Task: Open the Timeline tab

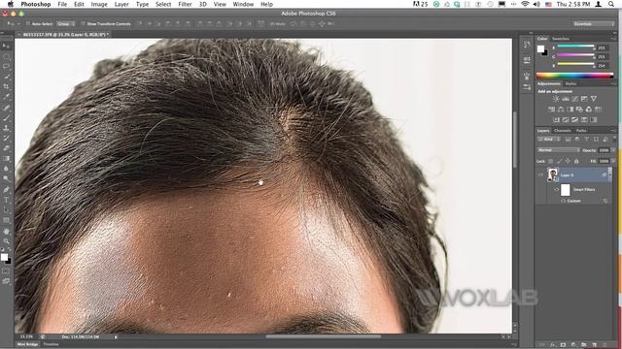Action: click(51, 344)
